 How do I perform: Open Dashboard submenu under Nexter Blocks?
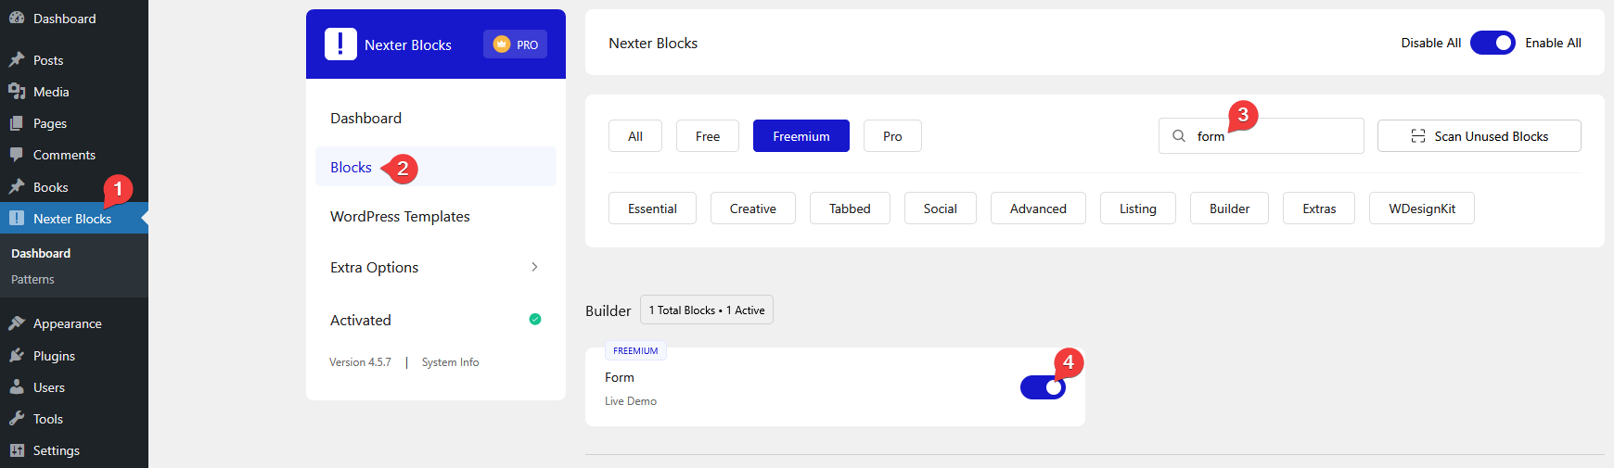click(41, 253)
